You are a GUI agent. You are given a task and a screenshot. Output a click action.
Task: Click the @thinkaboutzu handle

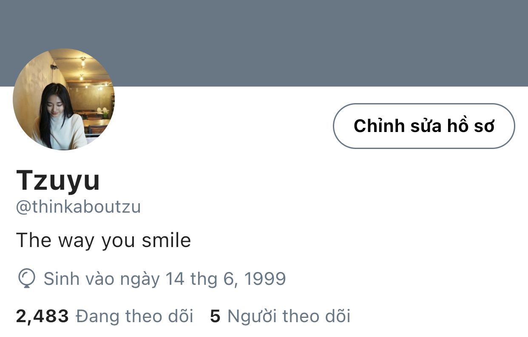pyautogui.click(x=78, y=207)
